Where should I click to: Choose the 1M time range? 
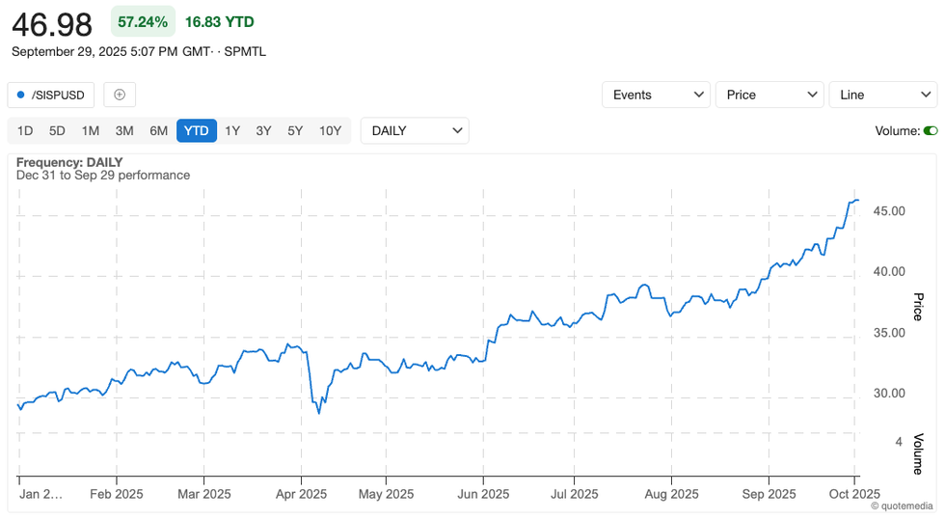(90, 131)
